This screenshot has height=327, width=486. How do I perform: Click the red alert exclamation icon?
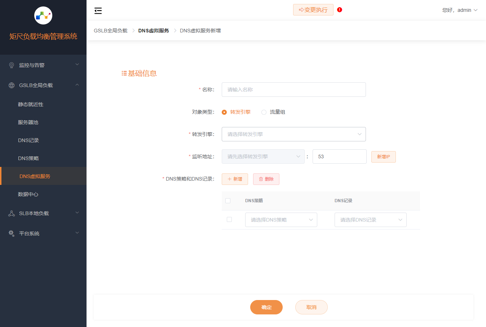tap(339, 10)
